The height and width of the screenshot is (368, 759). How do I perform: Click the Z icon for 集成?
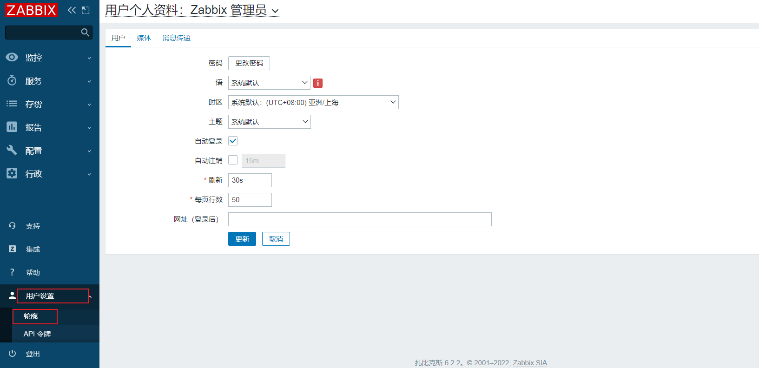[x=13, y=249]
